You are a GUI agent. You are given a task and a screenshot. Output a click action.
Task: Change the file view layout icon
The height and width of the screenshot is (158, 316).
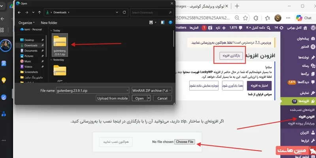tap(151, 23)
